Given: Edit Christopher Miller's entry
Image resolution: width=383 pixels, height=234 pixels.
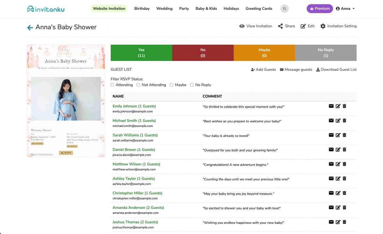Looking at the screenshot, I should click(x=338, y=193).
